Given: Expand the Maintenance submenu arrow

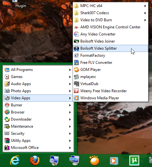Looking at the screenshot, I should coord(70,126).
